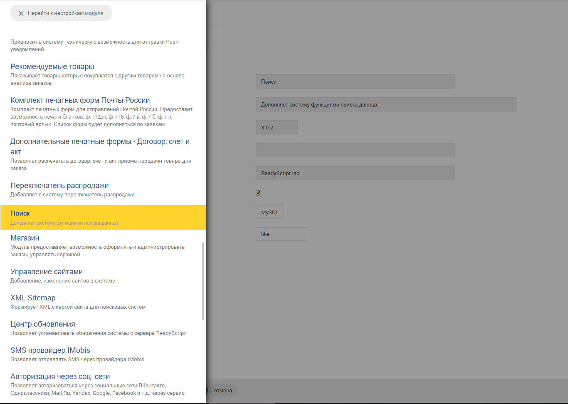Open Авторизация через соц. сети module
This screenshot has width=568, height=404.
(x=60, y=377)
